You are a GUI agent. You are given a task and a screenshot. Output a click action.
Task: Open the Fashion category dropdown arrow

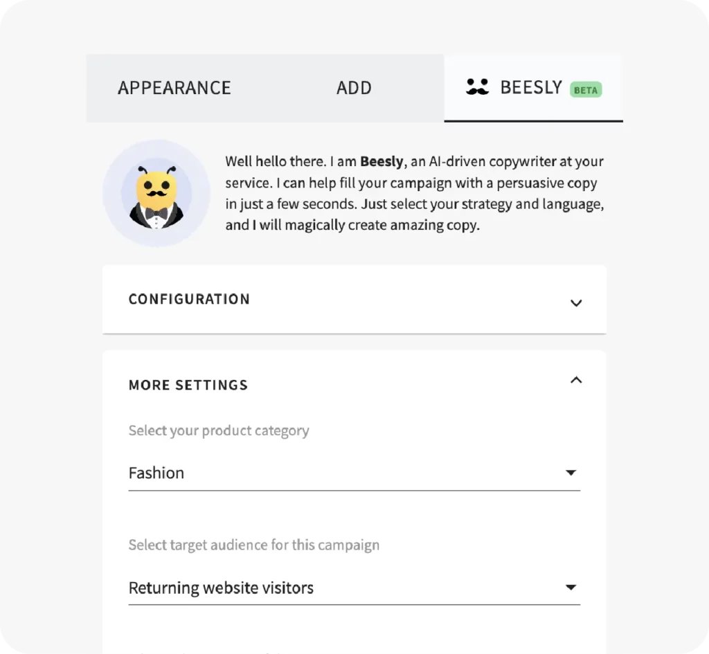pos(571,472)
